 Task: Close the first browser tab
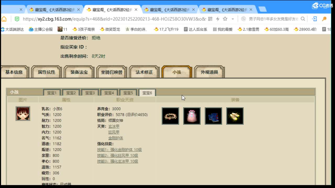(x=21, y=10)
